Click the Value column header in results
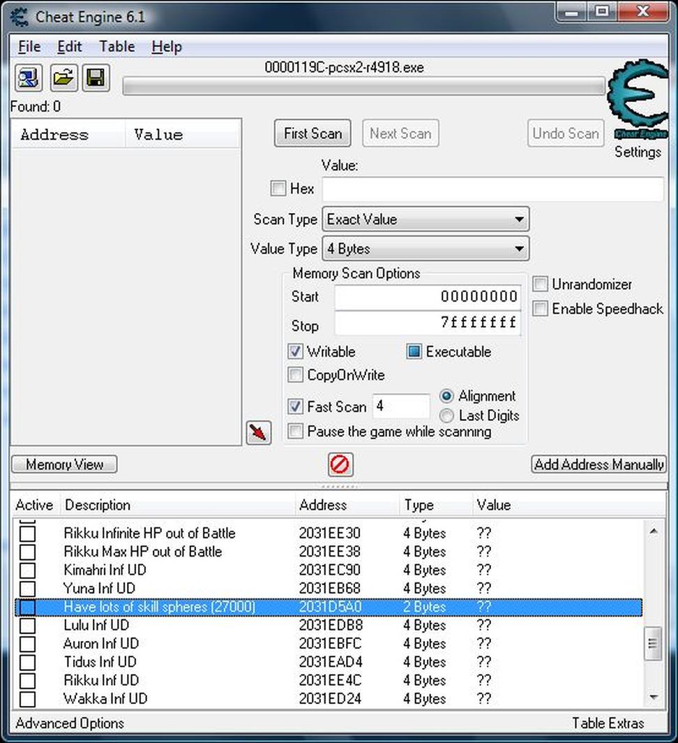This screenshot has width=678, height=743. click(183, 135)
